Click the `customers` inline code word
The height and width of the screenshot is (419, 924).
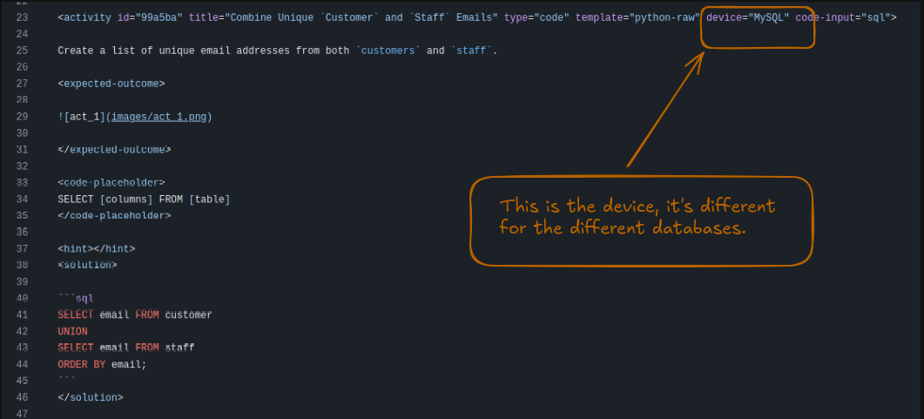coord(388,51)
